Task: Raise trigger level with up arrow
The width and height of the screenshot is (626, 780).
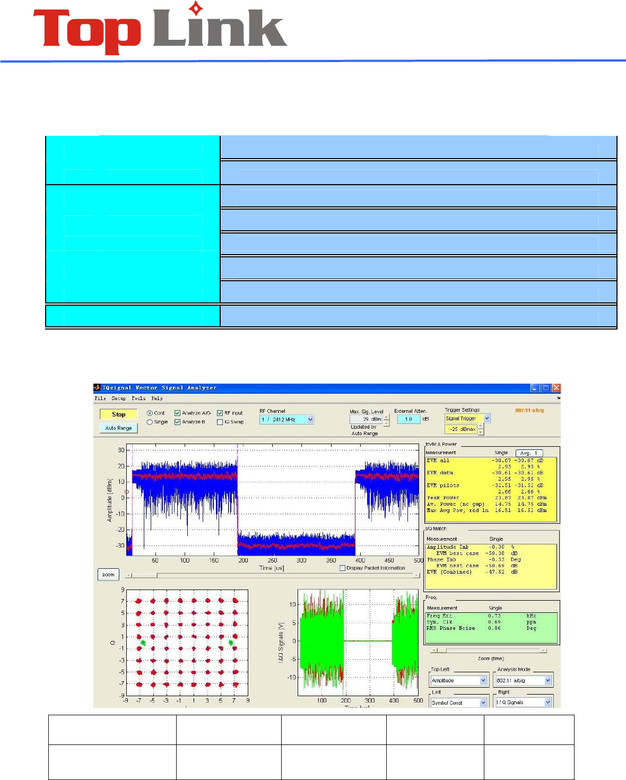Action: [481, 427]
